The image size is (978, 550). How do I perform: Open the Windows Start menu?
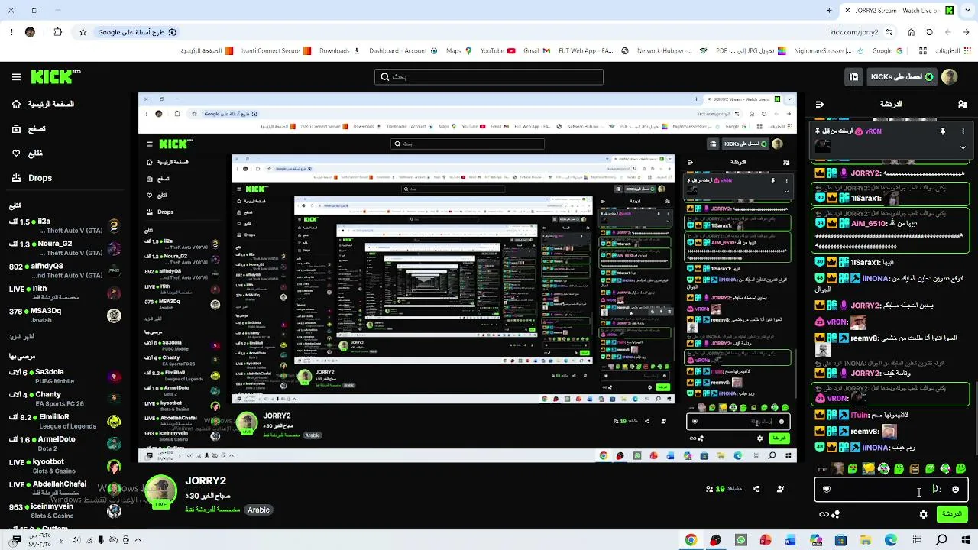tap(966, 540)
